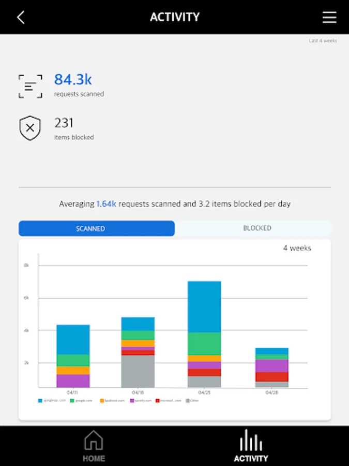
Task: Select the 04/11 bar's blue segment
Action: pos(73,340)
